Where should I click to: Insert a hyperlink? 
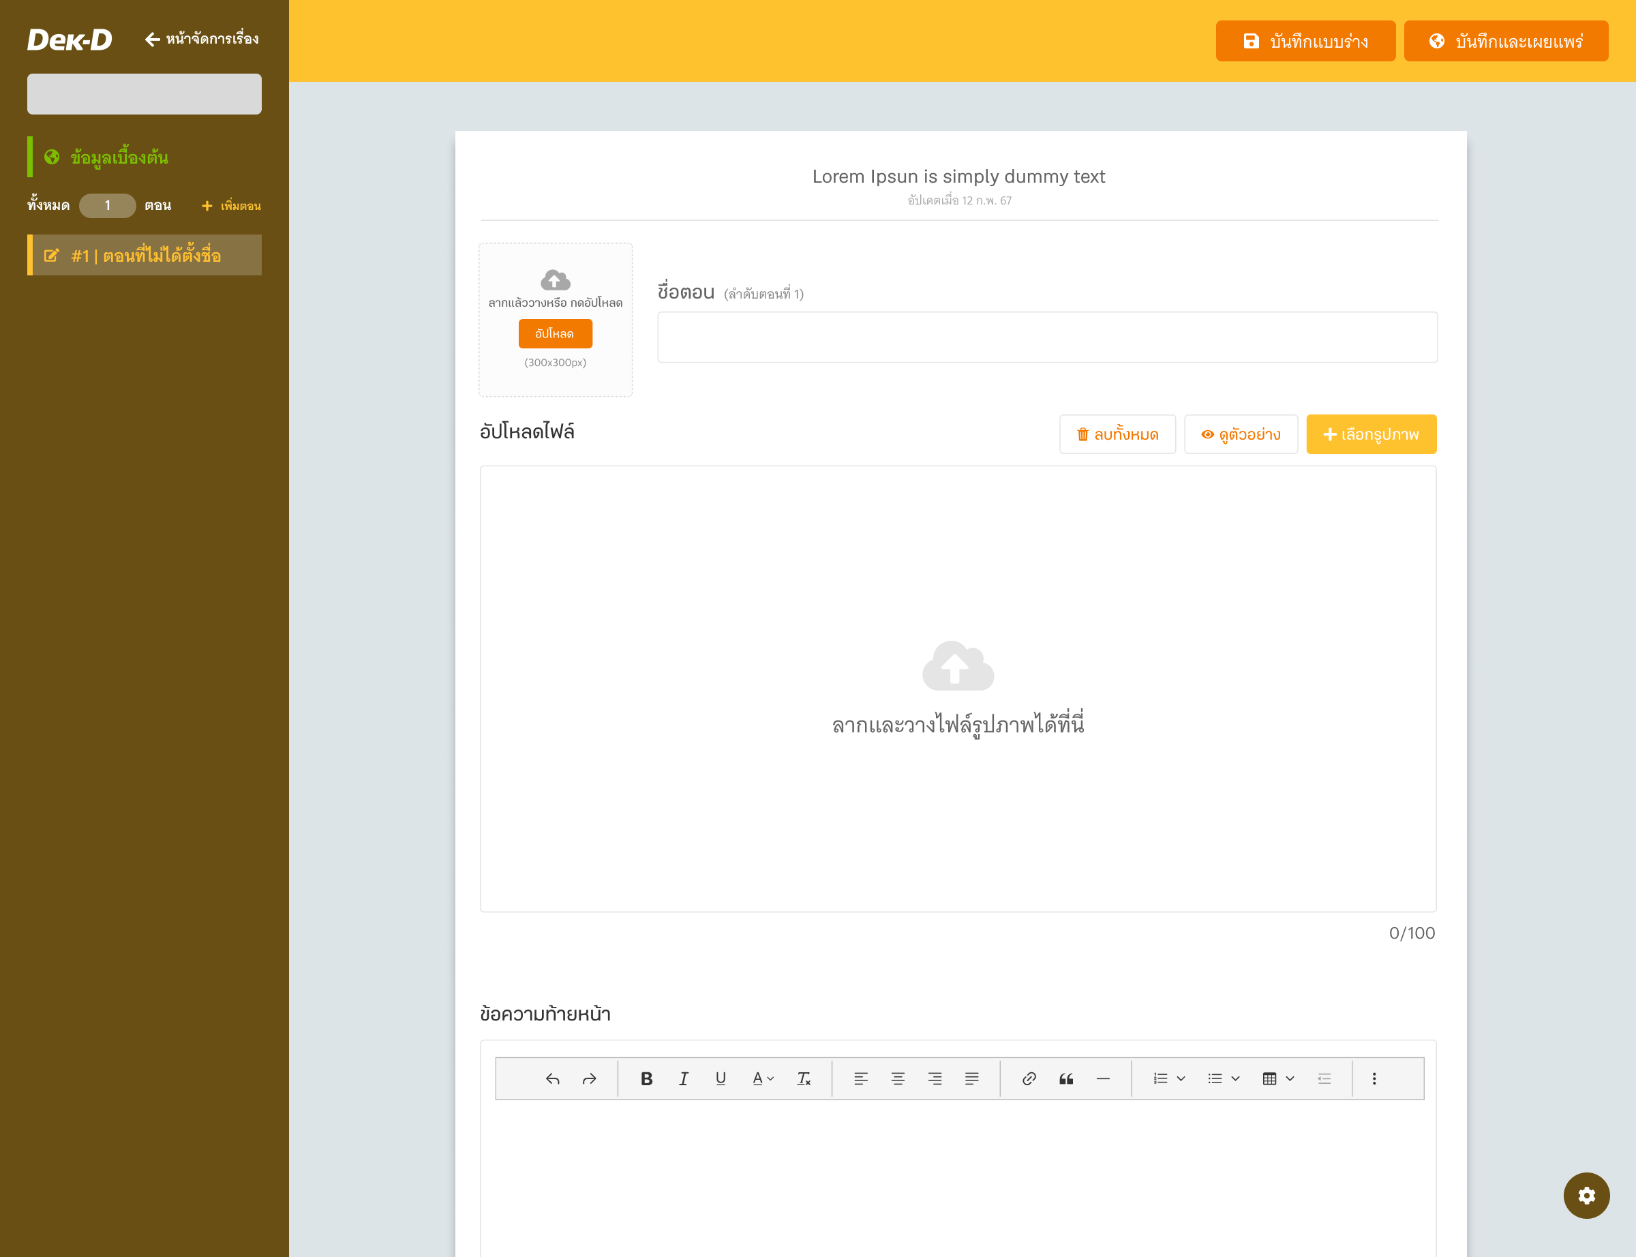coord(1029,1078)
